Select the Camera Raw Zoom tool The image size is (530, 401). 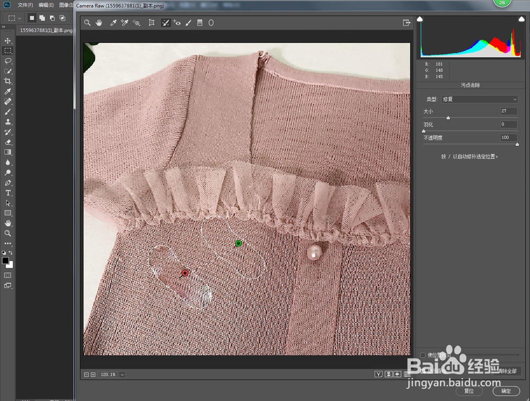[x=87, y=23]
